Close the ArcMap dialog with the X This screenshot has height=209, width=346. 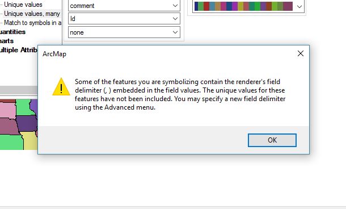click(x=300, y=53)
